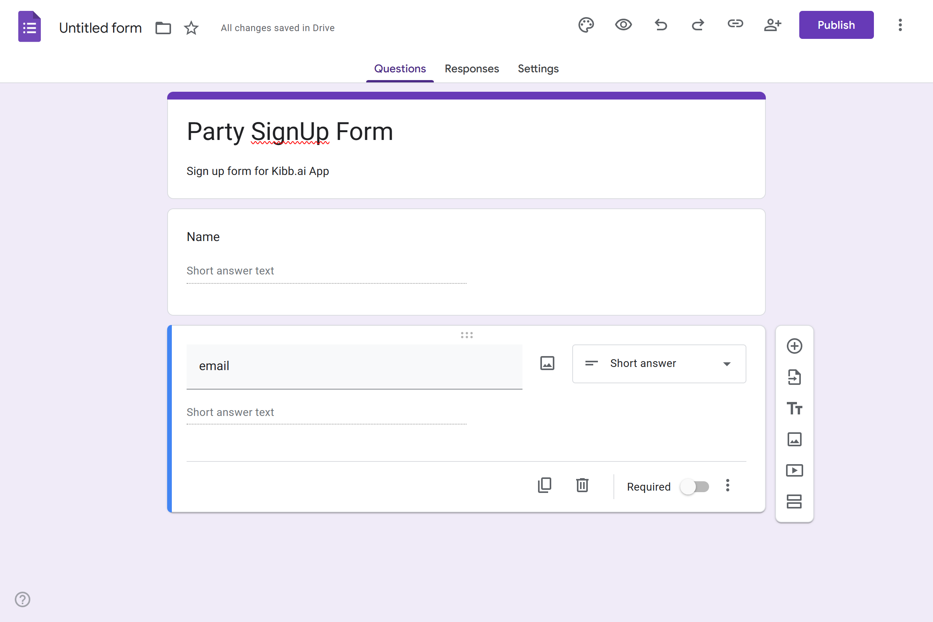Open the customize theme palette
This screenshot has height=622, width=933.
tap(586, 25)
